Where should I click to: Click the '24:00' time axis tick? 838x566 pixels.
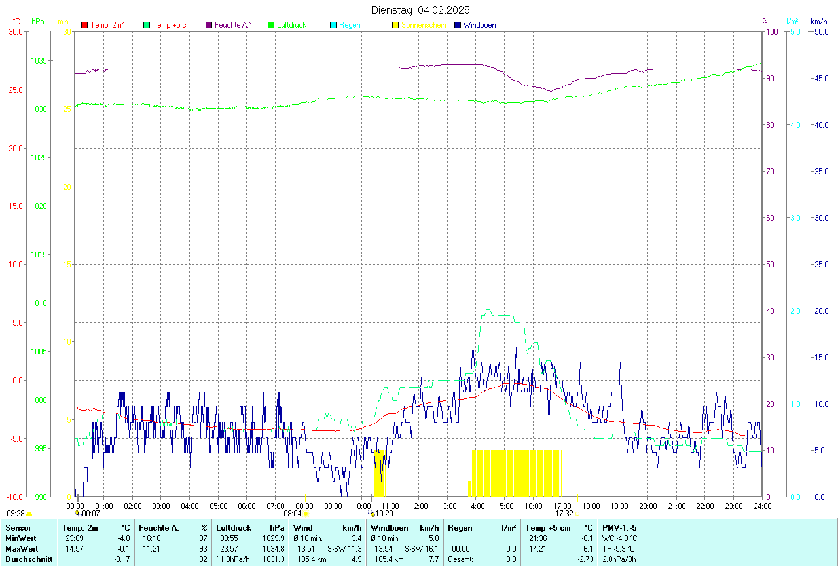tap(762, 506)
